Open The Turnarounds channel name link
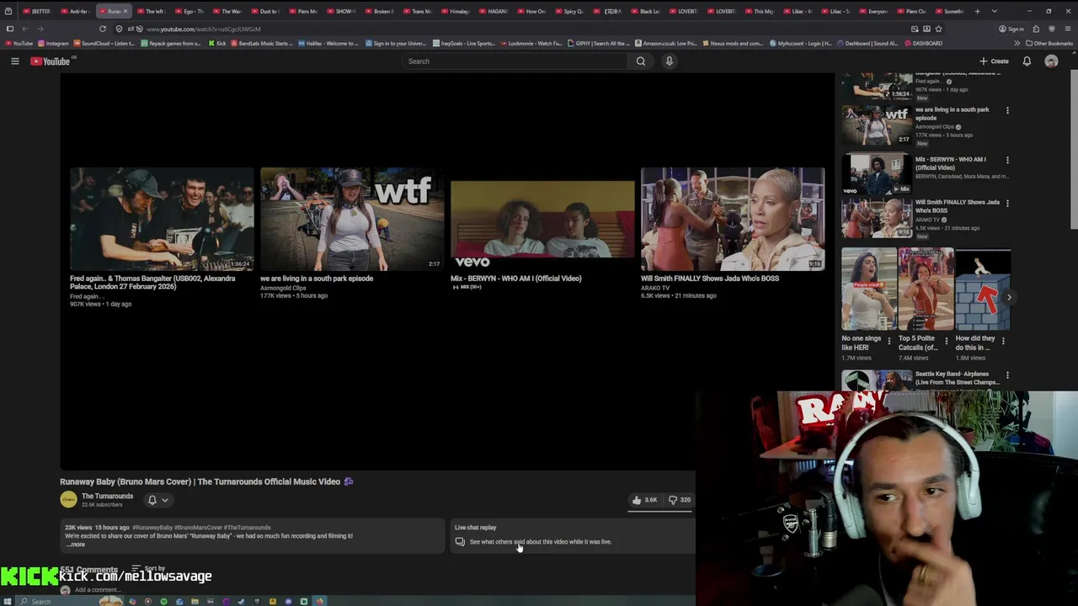 click(x=107, y=496)
